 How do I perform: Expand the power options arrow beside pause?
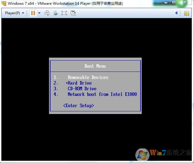(x=39, y=13)
